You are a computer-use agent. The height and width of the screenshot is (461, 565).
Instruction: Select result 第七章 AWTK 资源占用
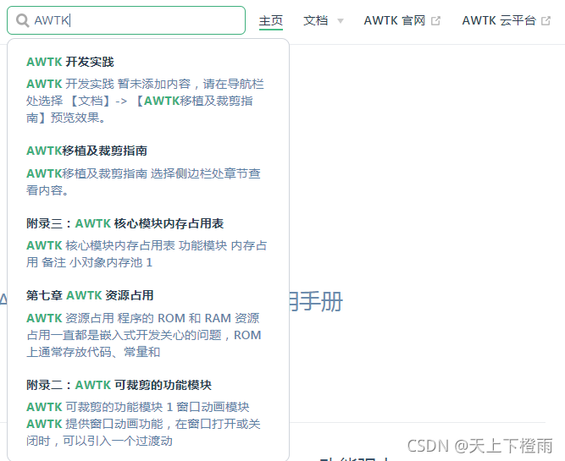[90, 295]
